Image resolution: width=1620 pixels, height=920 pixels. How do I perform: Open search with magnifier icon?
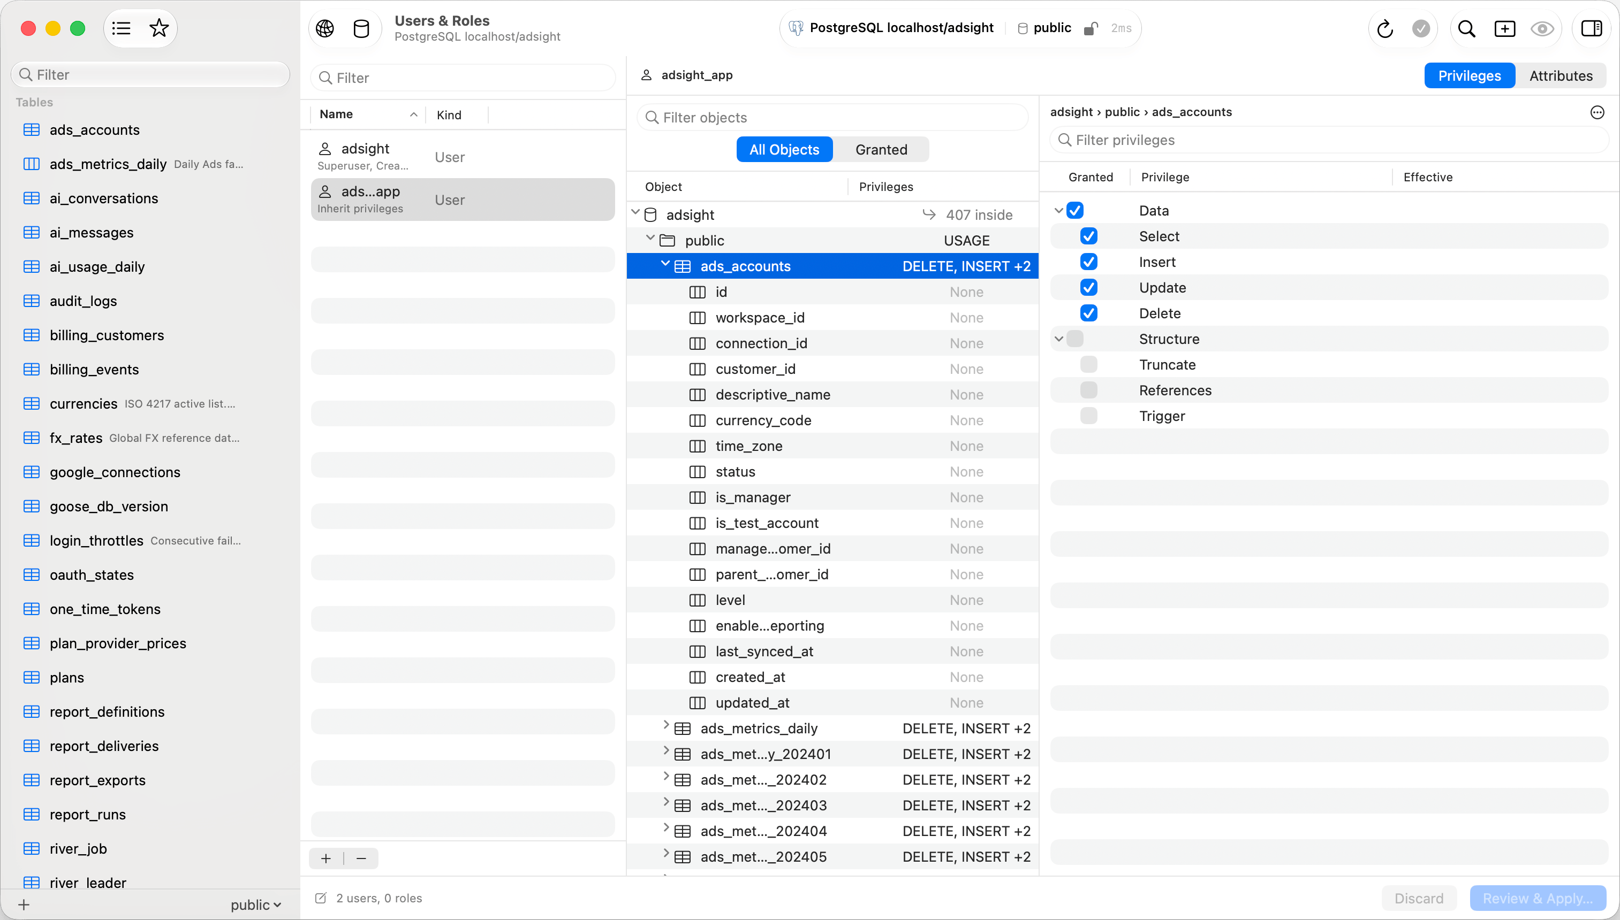point(1467,28)
